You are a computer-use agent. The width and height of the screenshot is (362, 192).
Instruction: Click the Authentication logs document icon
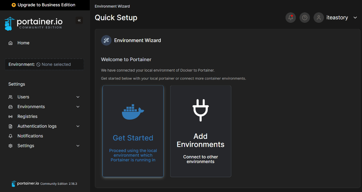point(10,126)
